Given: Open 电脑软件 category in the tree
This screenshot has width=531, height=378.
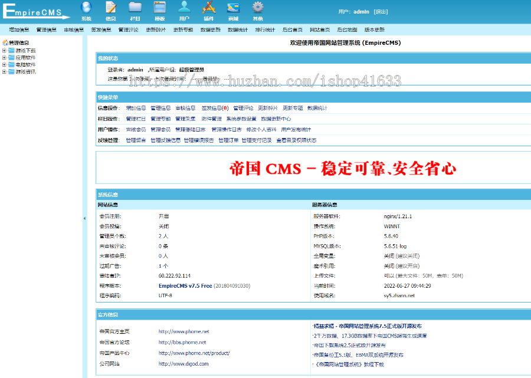Looking at the screenshot, I should point(25,65).
